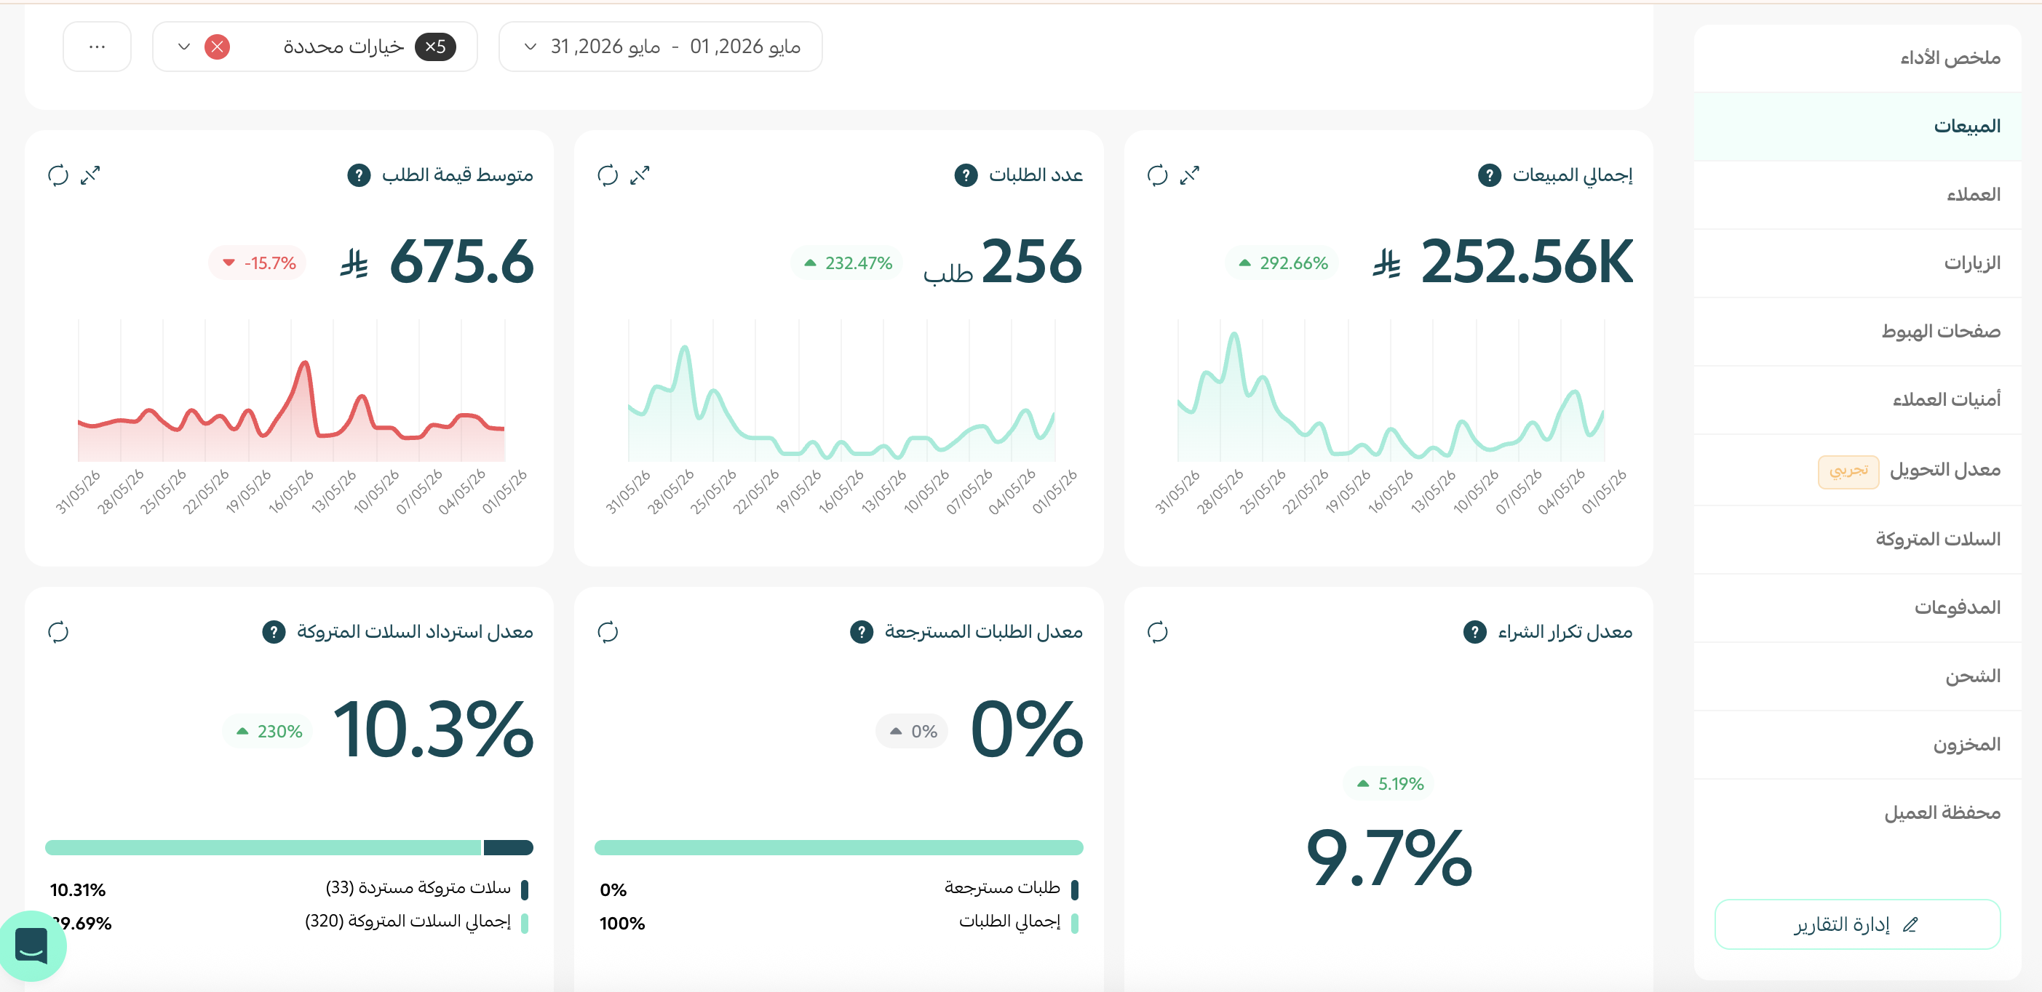The height and width of the screenshot is (992, 2042).
Task: Select the المبيعات sidebar item
Action: coord(1857,126)
